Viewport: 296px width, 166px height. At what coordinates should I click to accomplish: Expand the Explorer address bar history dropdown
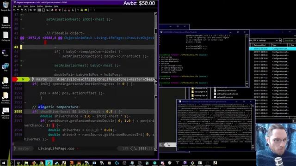tap(277, 41)
